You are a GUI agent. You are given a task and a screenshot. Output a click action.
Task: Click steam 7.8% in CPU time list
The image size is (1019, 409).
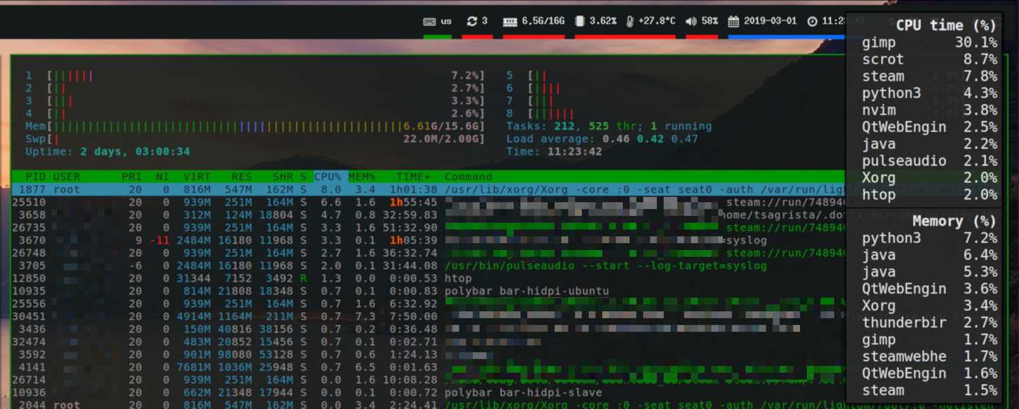point(929,77)
